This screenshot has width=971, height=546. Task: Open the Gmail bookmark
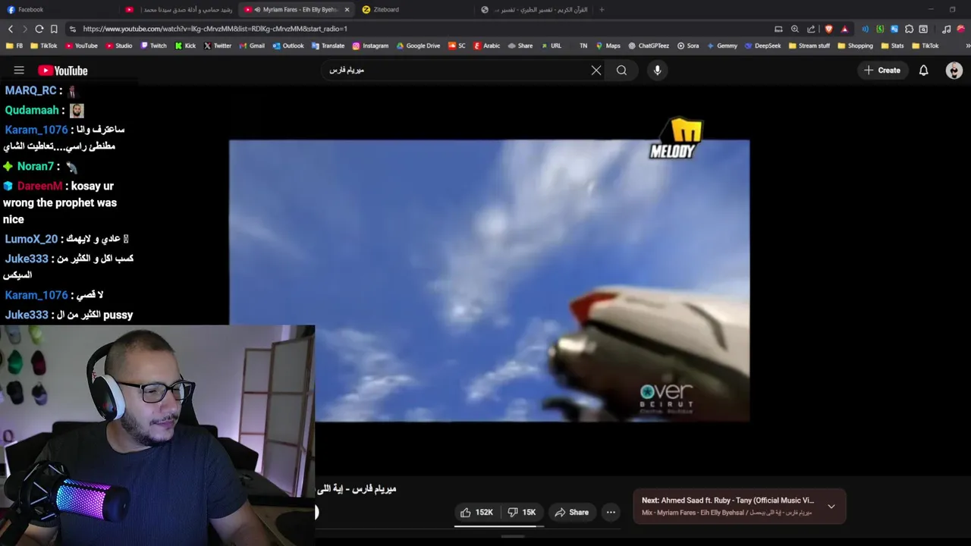[251, 45]
